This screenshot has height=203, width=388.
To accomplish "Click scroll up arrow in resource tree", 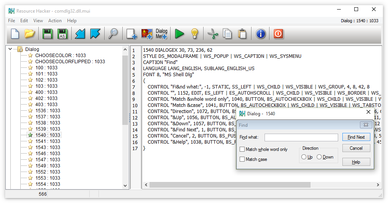I will [x=125, y=49].
